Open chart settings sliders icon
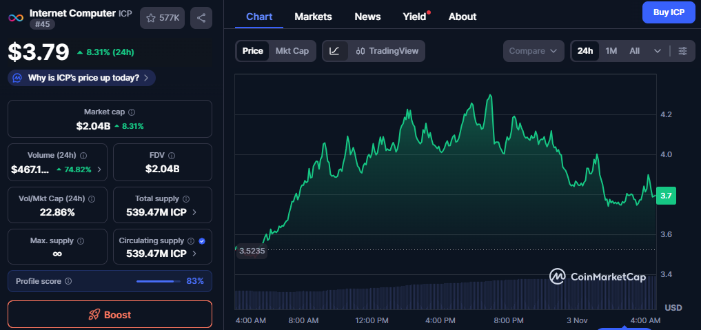 [x=682, y=51]
